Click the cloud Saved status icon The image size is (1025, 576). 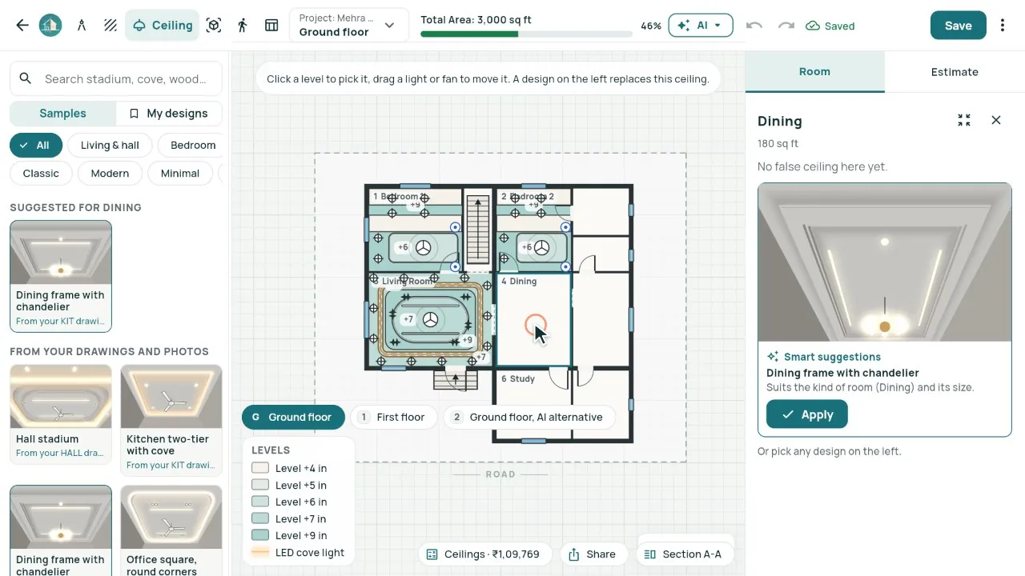(813, 26)
